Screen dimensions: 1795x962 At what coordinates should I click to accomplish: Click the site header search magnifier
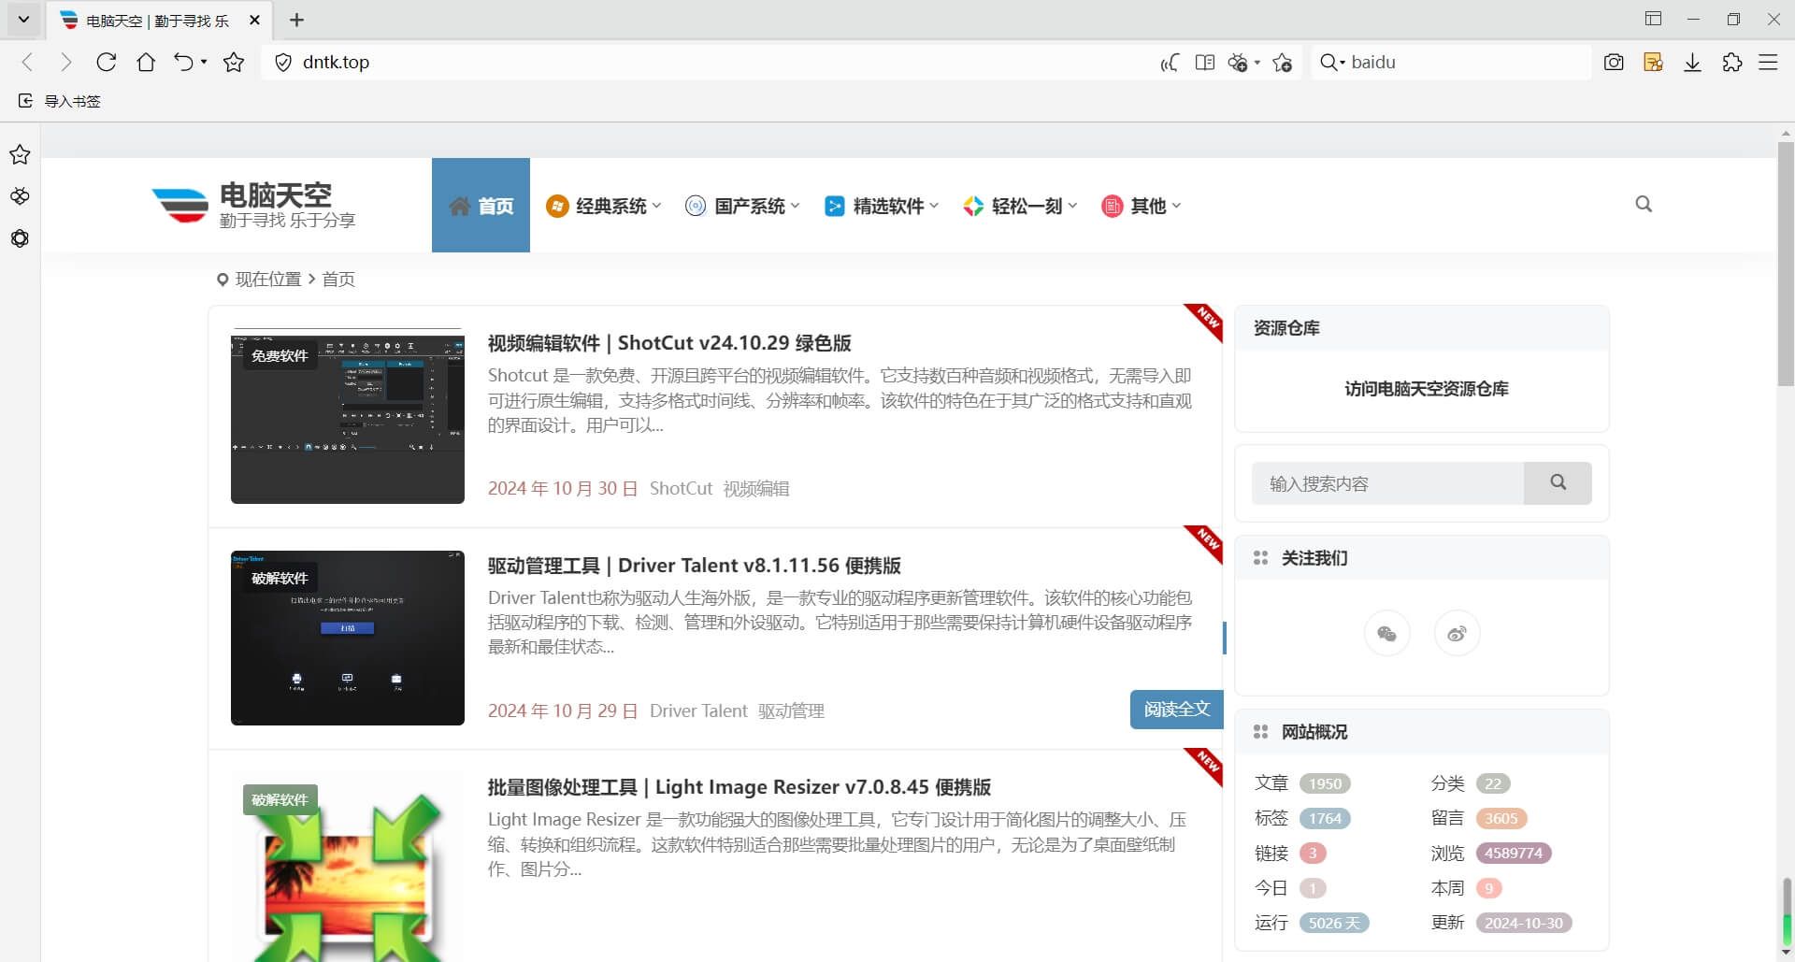(1644, 204)
